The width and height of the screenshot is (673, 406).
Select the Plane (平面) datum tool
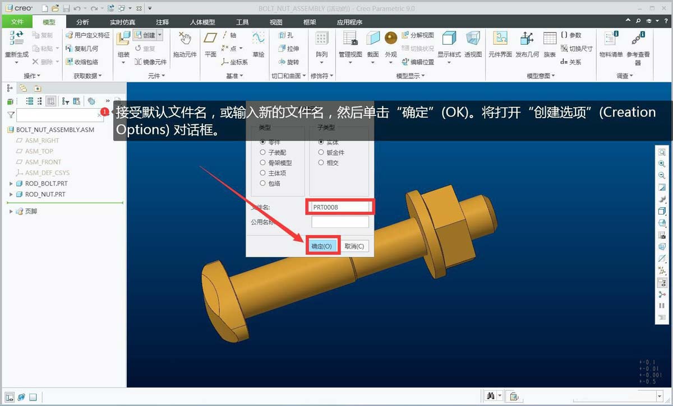coord(210,39)
